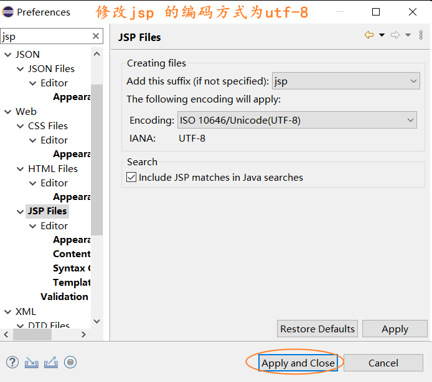Click inside the jsp filter text field
This screenshot has height=382, width=432.
point(44,37)
